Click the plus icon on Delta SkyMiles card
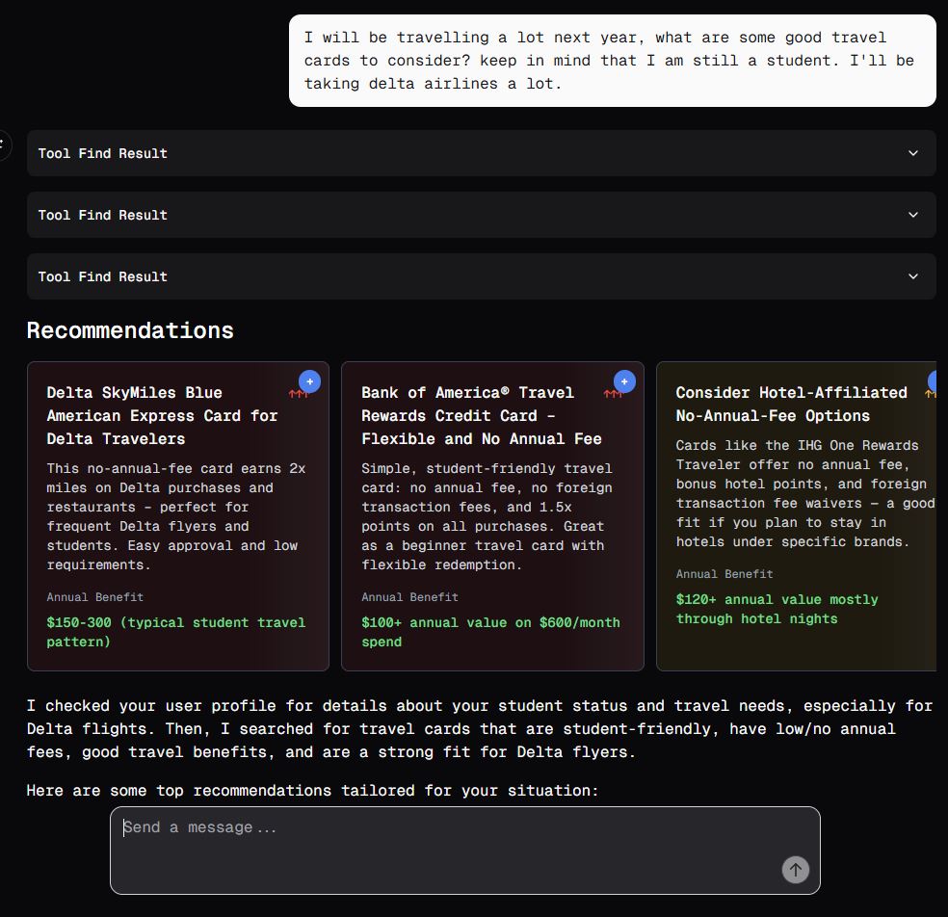The image size is (948, 917). [309, 381]
